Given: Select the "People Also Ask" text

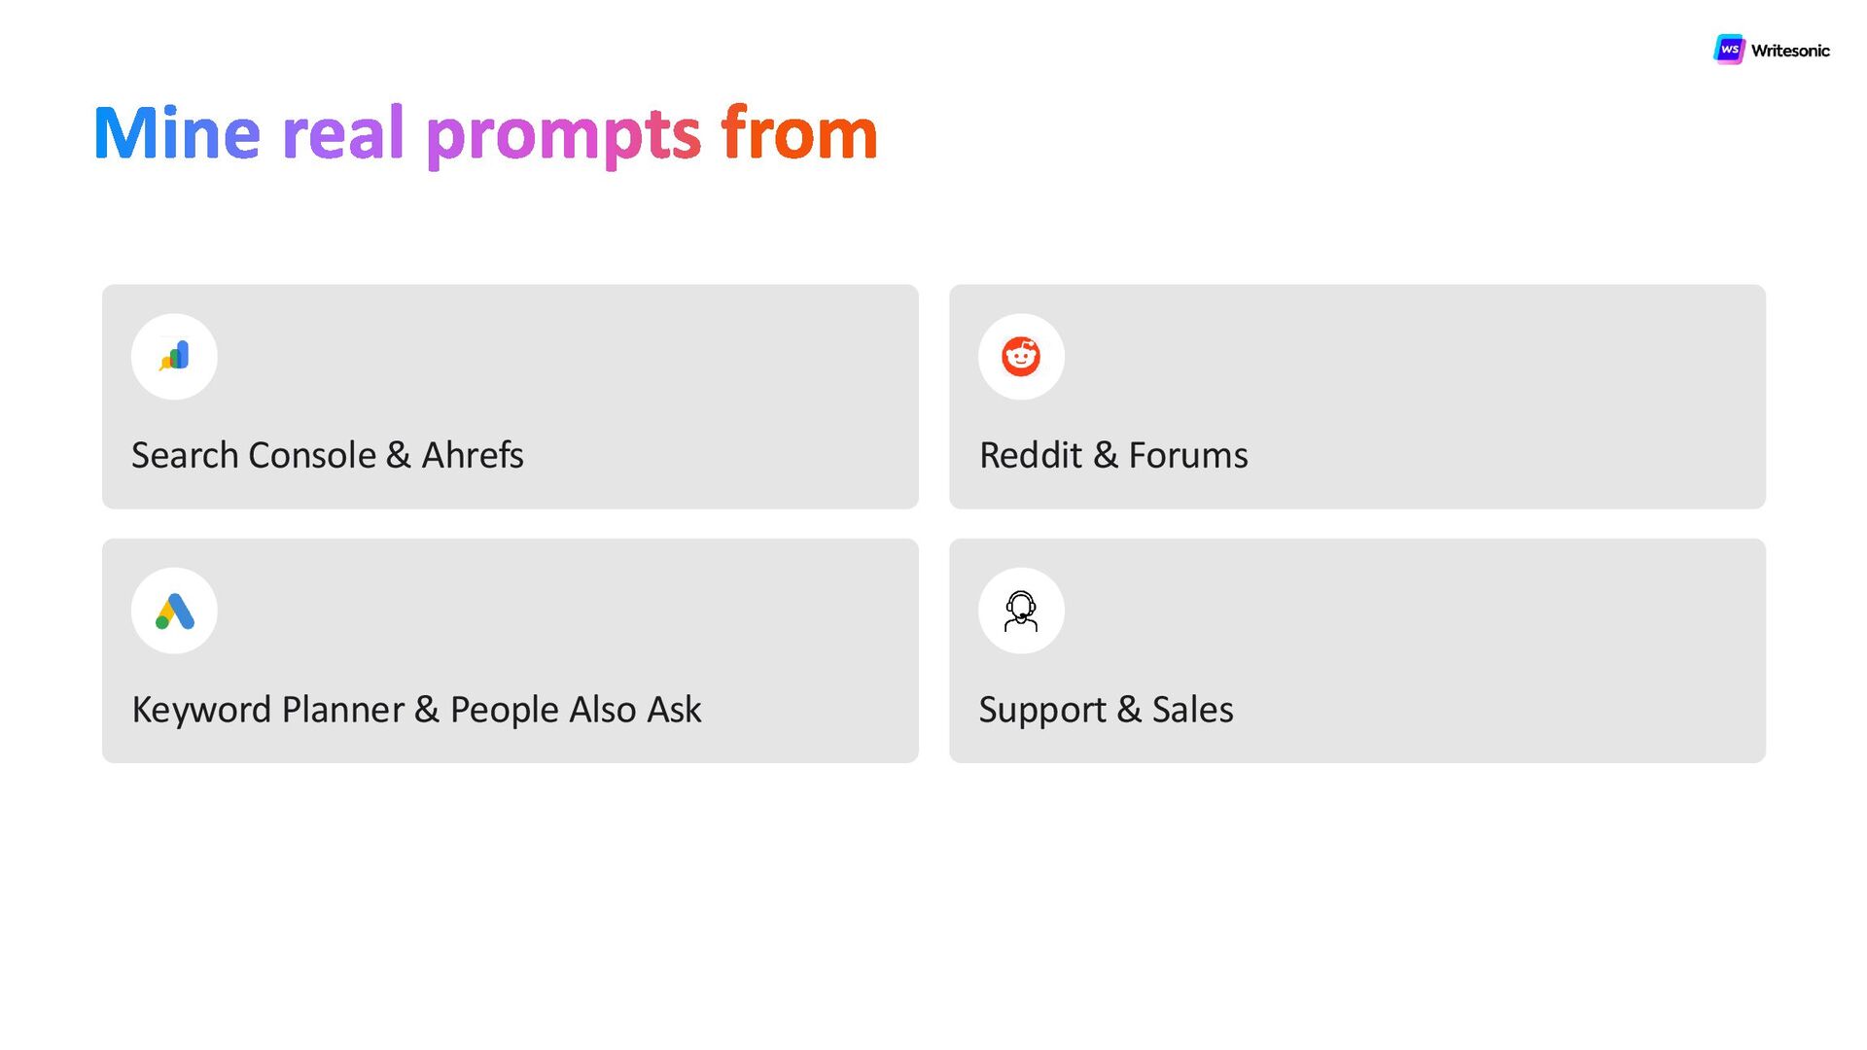Looking at the screenshot, I should [x=576, y=710].
